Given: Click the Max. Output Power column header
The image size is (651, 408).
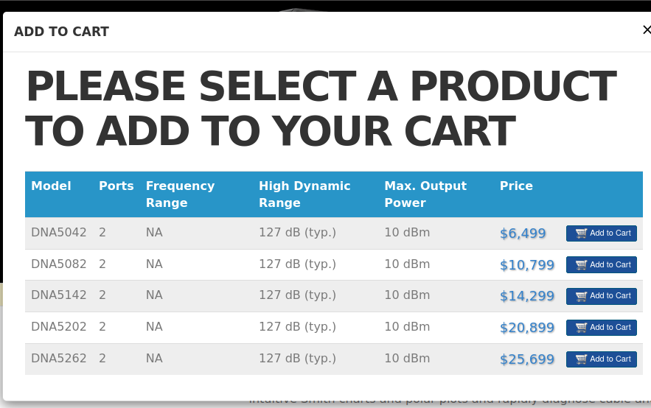Looking at the screenshot, I should [425, 194].
